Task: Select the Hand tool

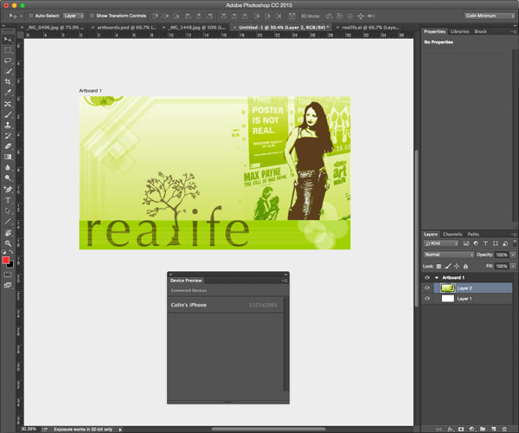Action: [x=8, y=233]
